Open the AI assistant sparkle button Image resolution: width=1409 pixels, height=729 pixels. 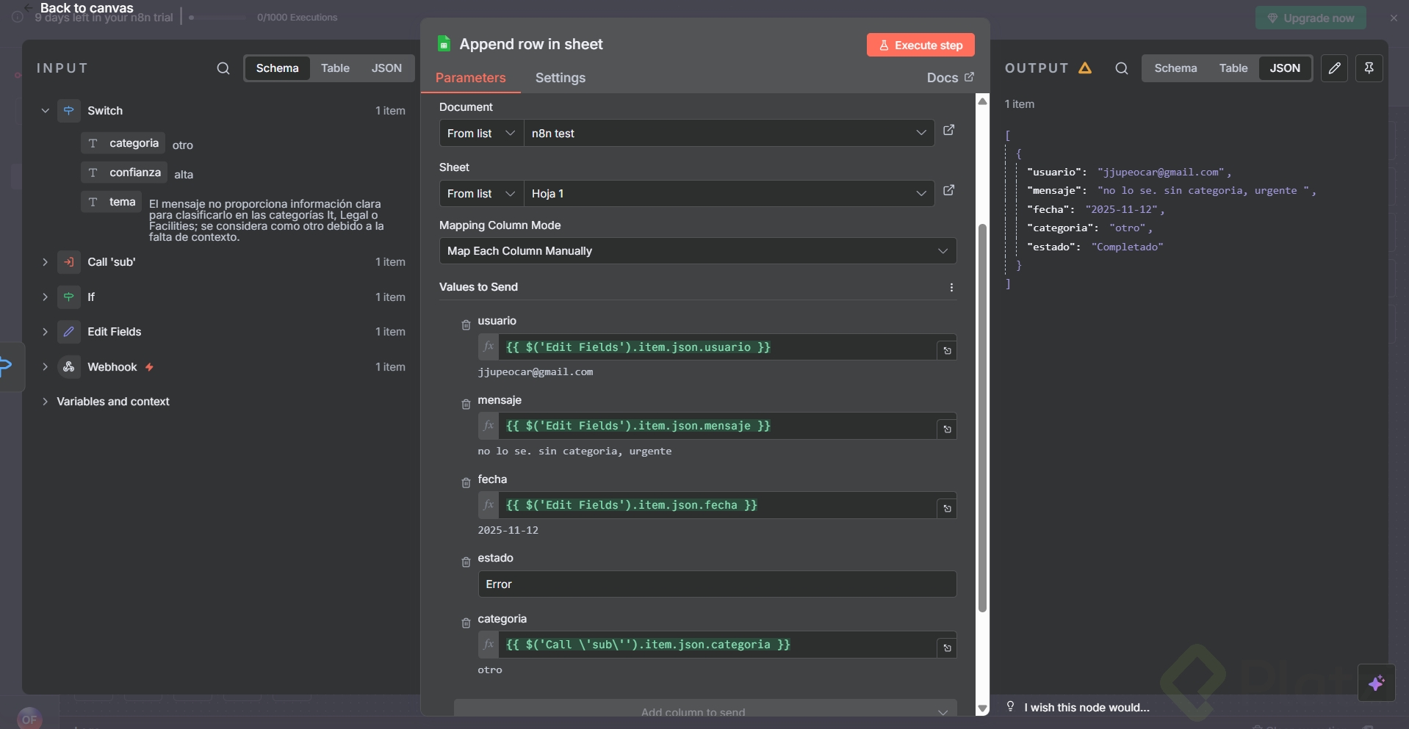pos(1376,683)
